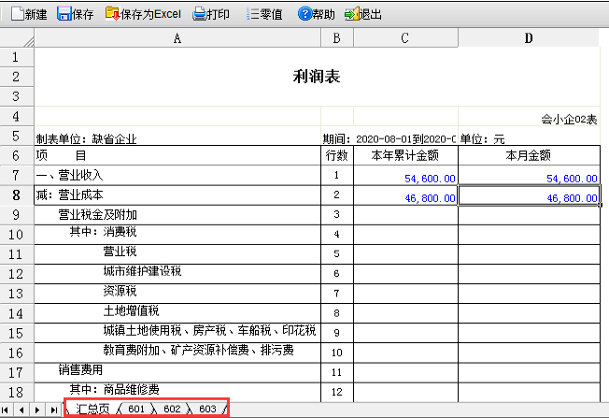Click the 单位: 元 cell
The width and height of the screenshot is (609, 418).
click(530, 137)
